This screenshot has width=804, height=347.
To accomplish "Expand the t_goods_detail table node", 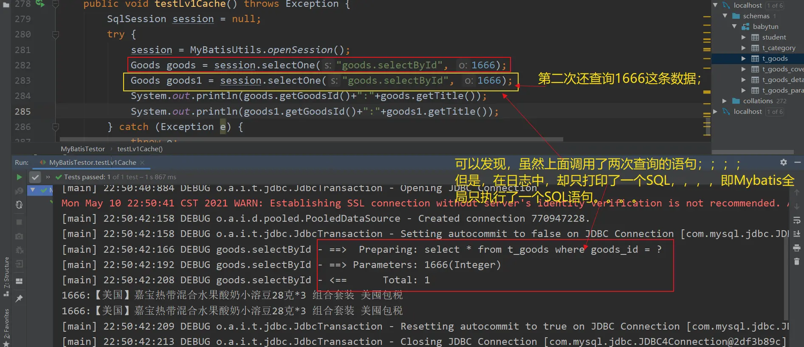I will [x=744, y=80].
